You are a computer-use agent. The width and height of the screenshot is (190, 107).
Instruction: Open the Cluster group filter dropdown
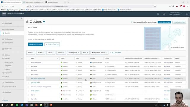click(x=74, y=53)
